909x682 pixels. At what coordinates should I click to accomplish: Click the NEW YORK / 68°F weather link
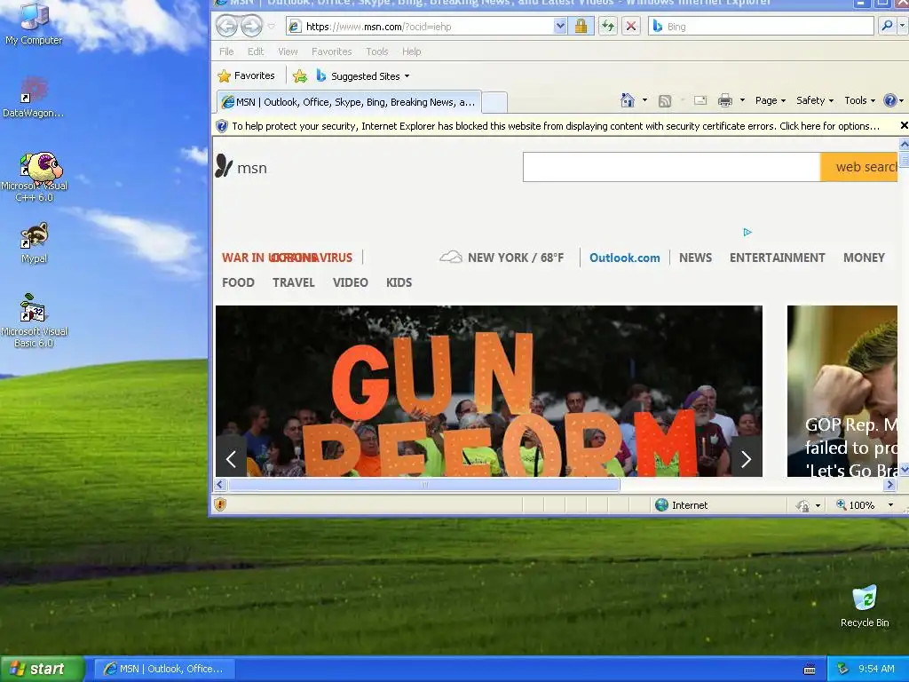click(x=502, y=258)
